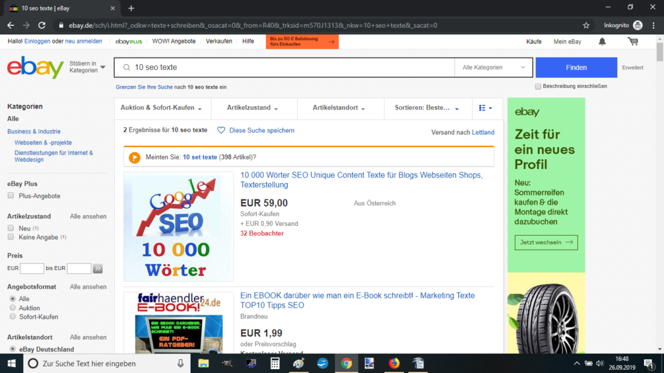
Task: Open the 10 000 Wörter SEO listing title
Action: pos(362,180)
